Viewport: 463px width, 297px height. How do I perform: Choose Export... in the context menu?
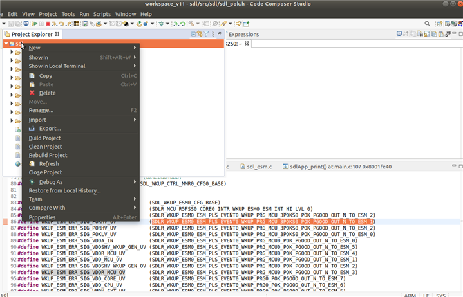[x=80, y=128]
